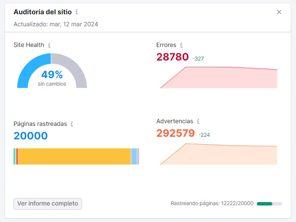This screenshot has width=296, height=222.
Task: Click info icon beside Site Health
Action: click(49, 45)
